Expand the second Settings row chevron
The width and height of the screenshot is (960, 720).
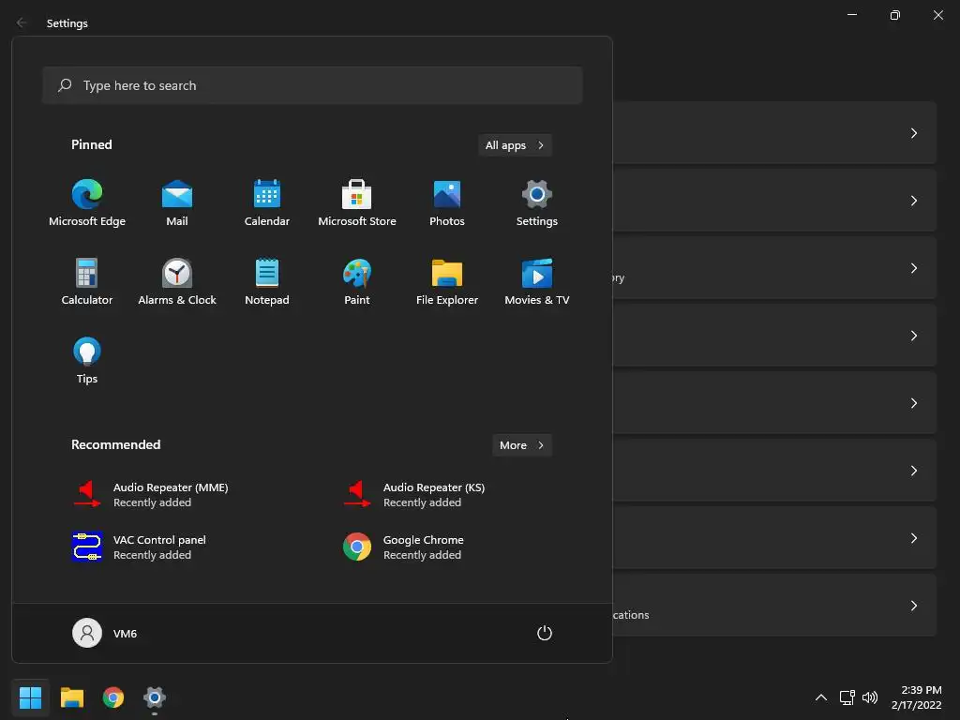(x=913, y=201)
